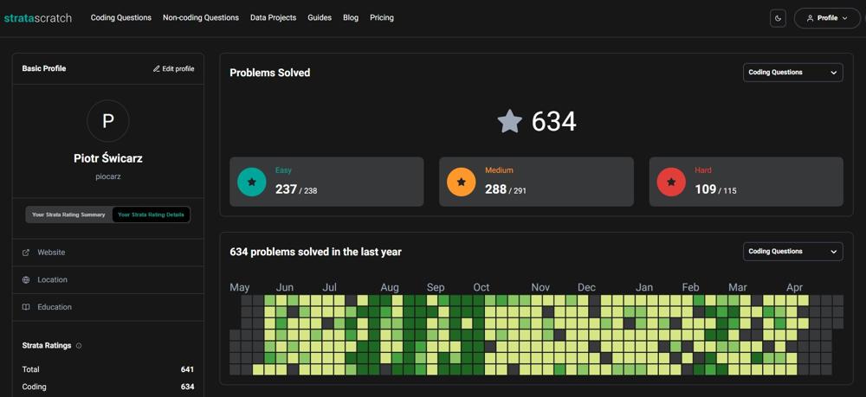
Task: Click the StrataScratch logo
Action: pos(38,17)
